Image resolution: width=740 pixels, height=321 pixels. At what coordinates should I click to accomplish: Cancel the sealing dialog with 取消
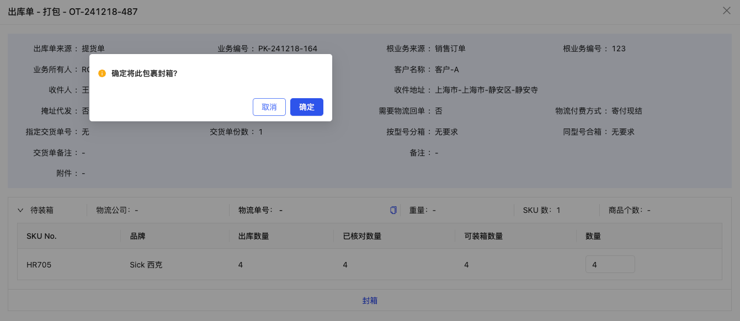point(269,107)
